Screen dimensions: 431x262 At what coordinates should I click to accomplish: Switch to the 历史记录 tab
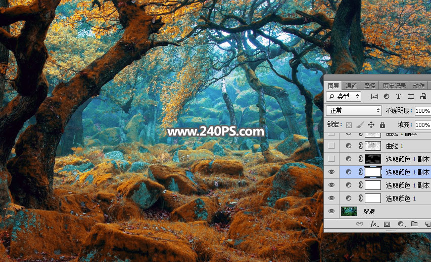394,86
